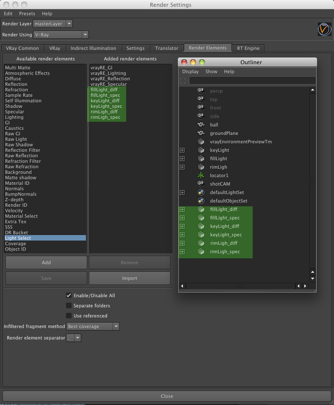This screenshot has height=405, width=334.
Task: Click the V-Ray logo icon
Action: (324, 29)
